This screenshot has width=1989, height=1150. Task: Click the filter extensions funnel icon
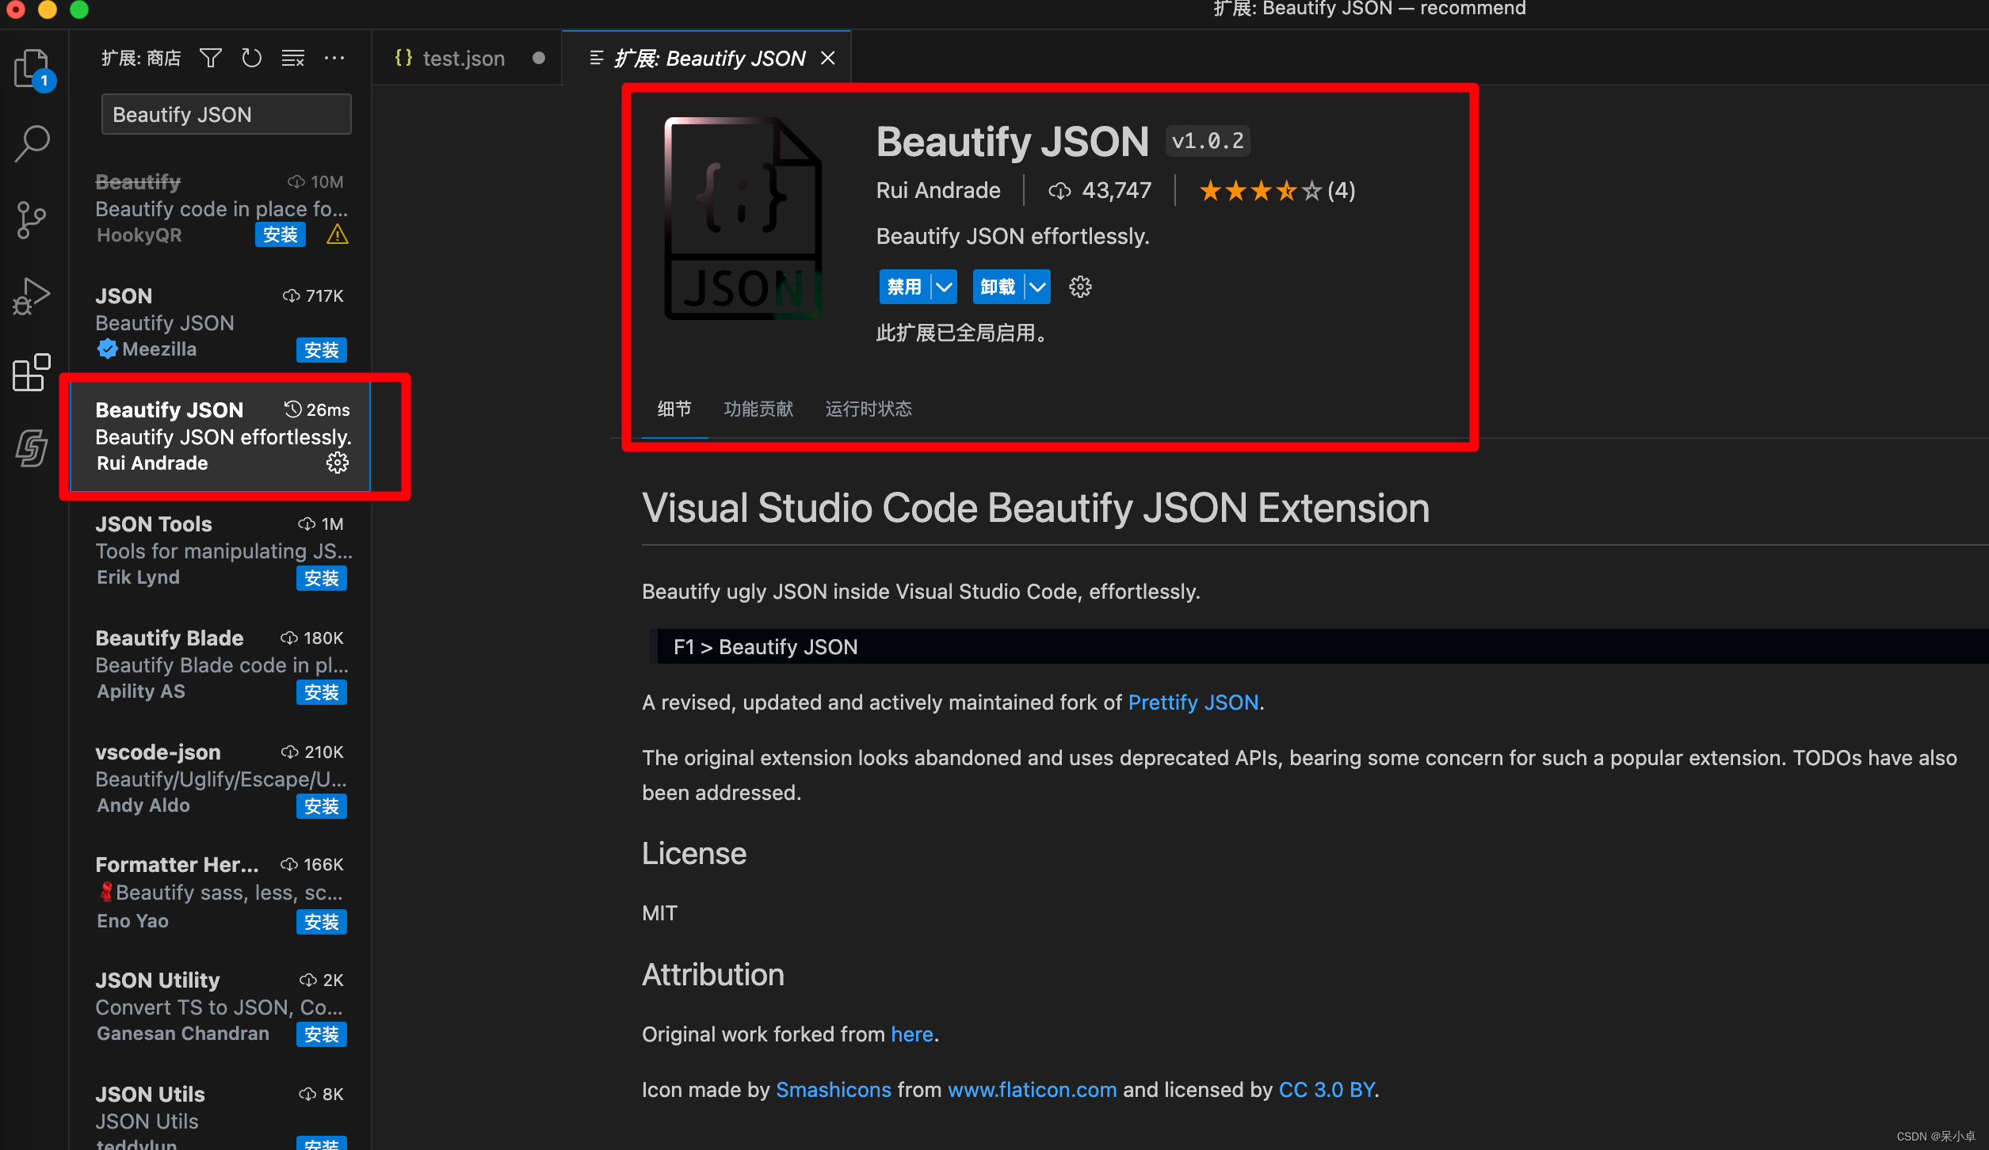point(210,58)
